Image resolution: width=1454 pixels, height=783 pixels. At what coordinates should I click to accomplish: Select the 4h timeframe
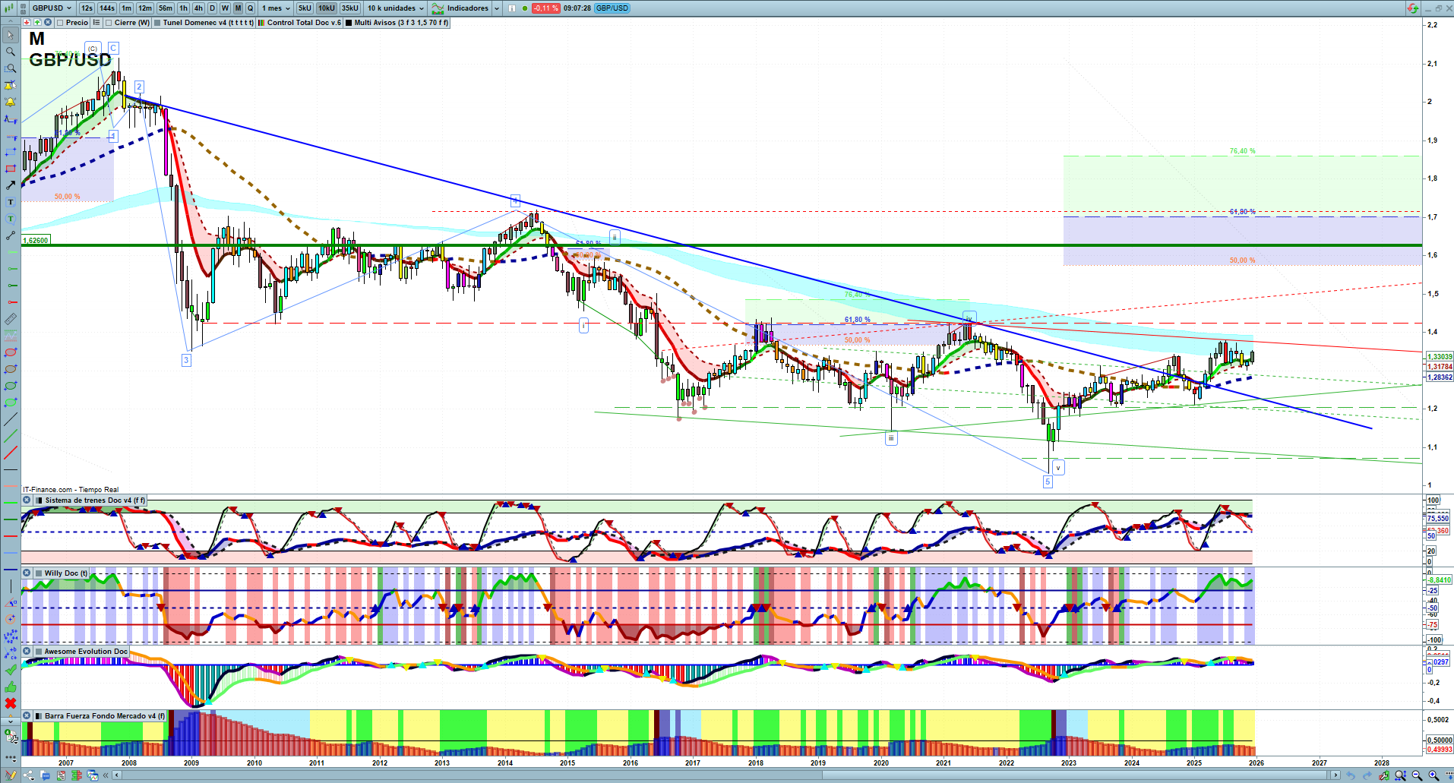point(199,8)
